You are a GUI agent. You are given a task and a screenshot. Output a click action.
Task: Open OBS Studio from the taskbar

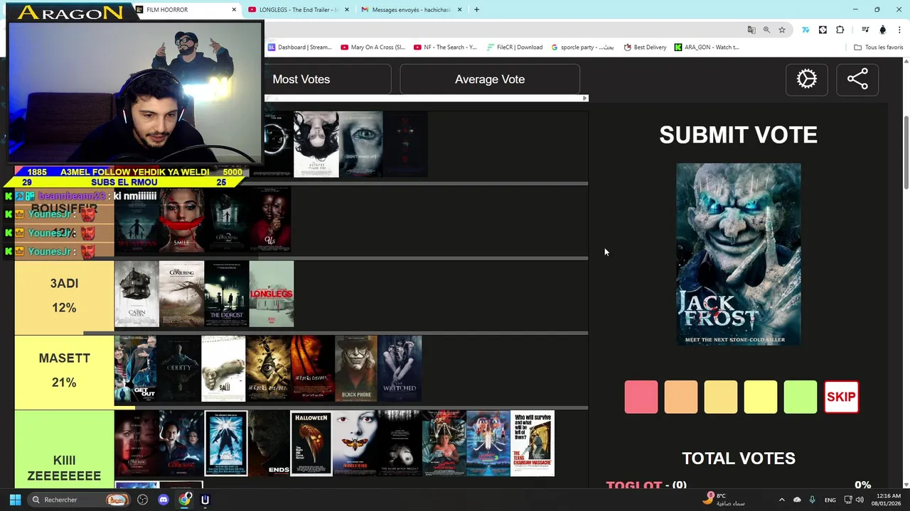(x=143, y=500)
